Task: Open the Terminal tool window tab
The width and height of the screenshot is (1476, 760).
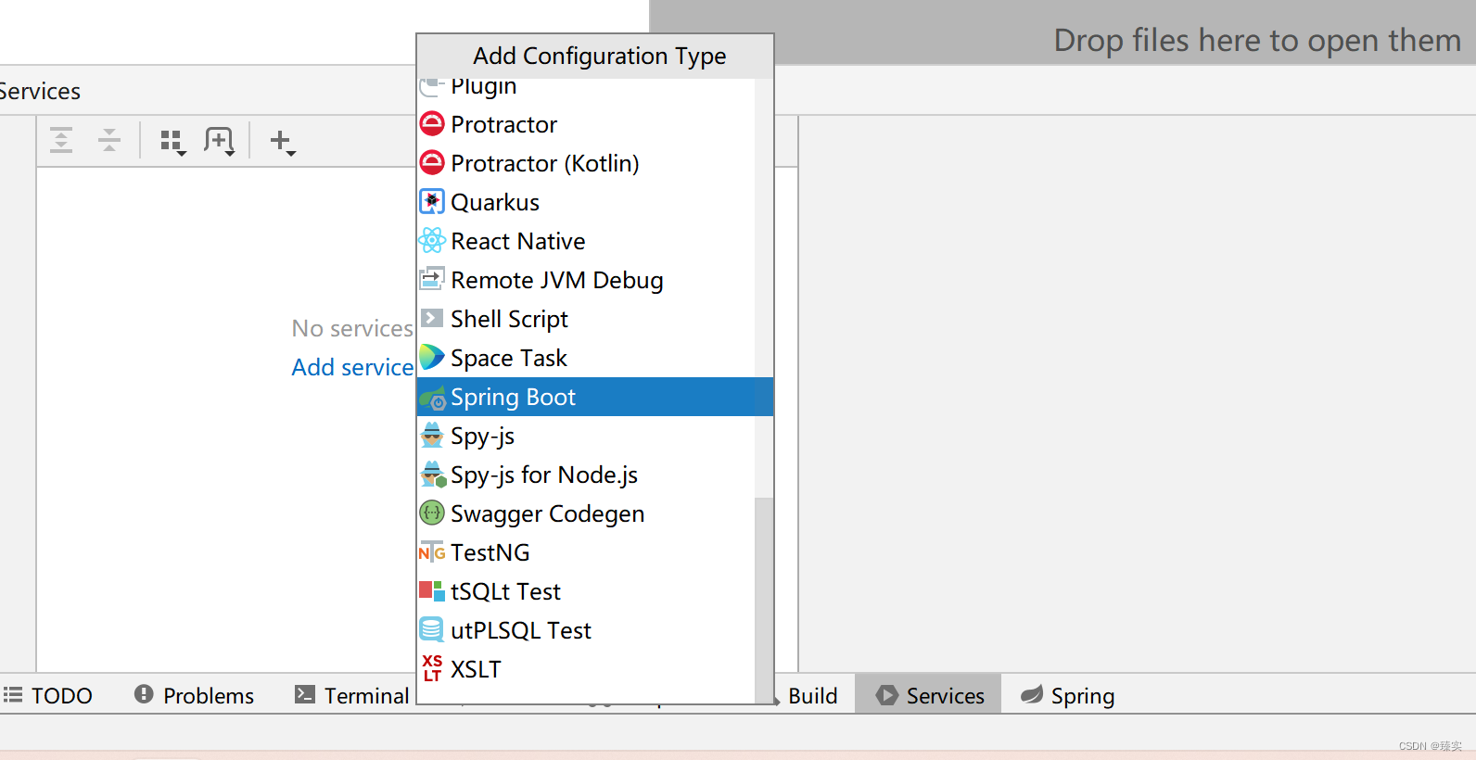Action: 352,695
